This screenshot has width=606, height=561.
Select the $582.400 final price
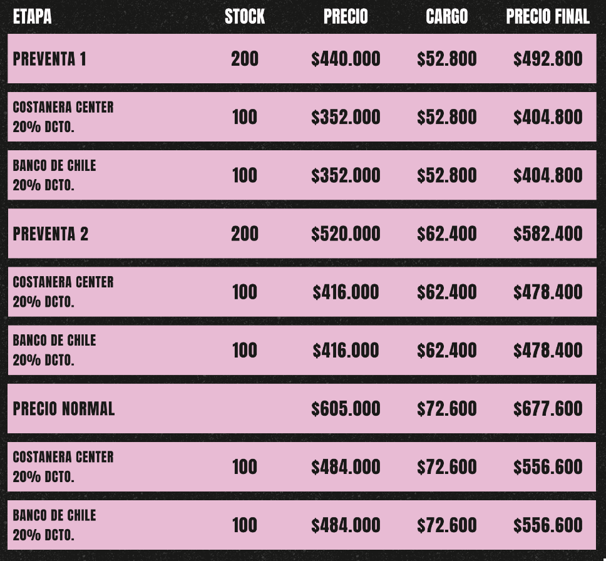pyautogui.click(x=548, y=234)
